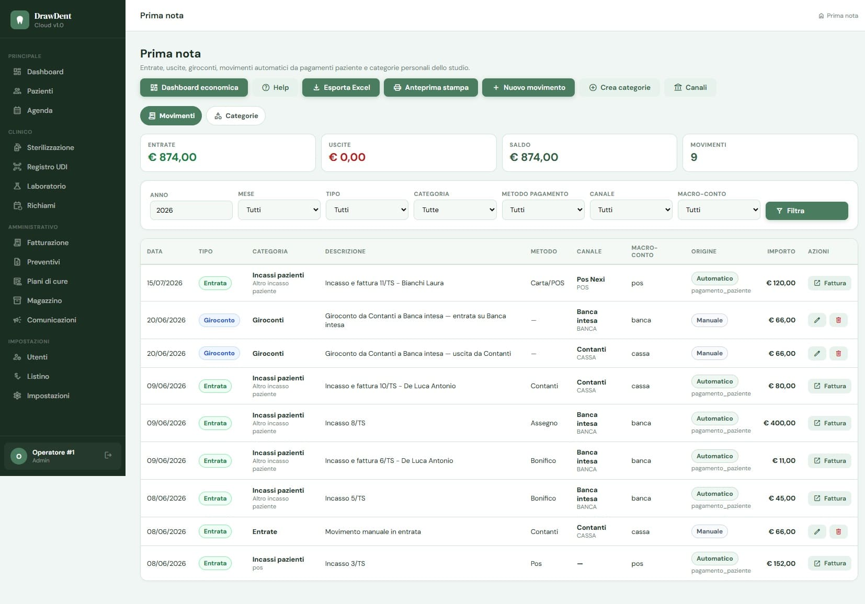Viewport: 865px width, 604px height.
Task: Open Fattura for Incasso 5/TS
Action: pos(829,498)
